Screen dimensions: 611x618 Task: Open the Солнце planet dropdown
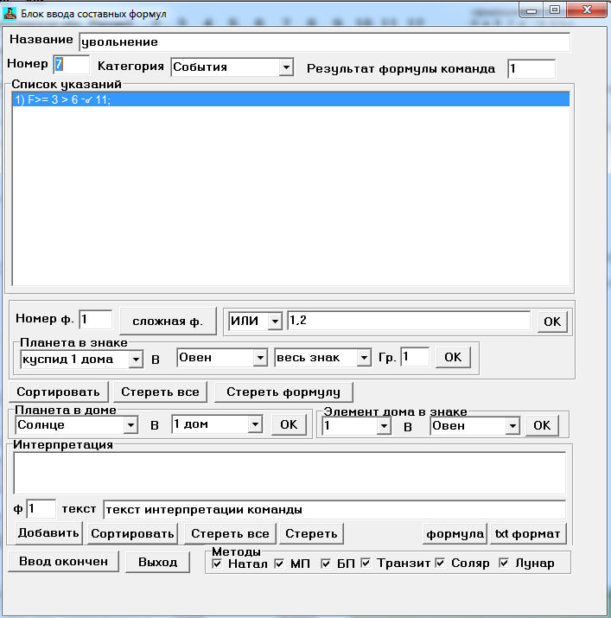click(x=130, y=425)
